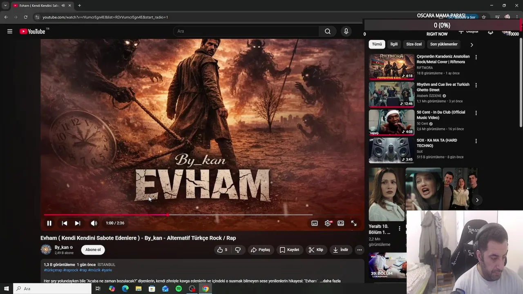Mute tab via speaker icon on tab
This screenshot has height=294, width=523.
pyautogui.click(x=63, y=6)
